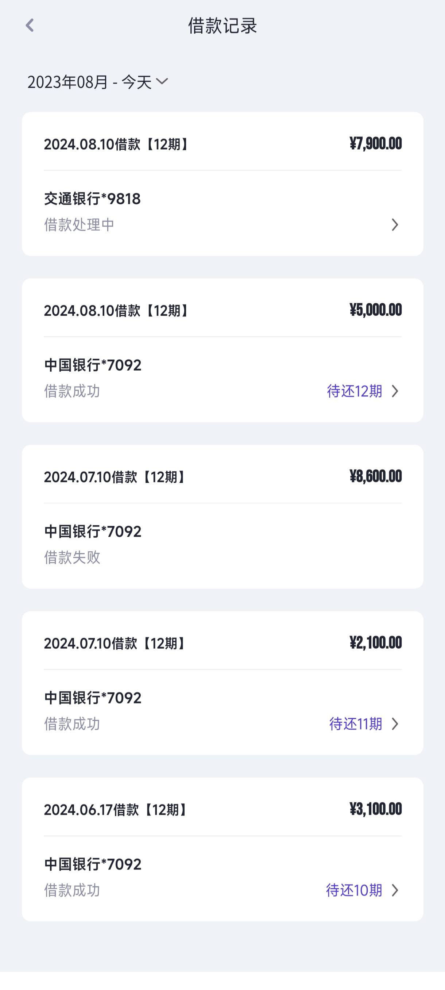Open the 2024.06.17 loan entry
The width and height of the screenshot is (445, 990).
click(x=223, y=849)
